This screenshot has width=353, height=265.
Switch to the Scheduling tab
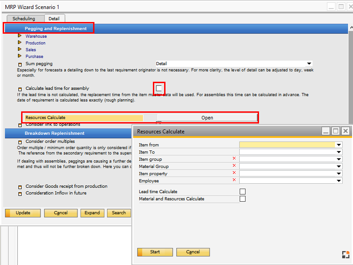click(24, 18)
